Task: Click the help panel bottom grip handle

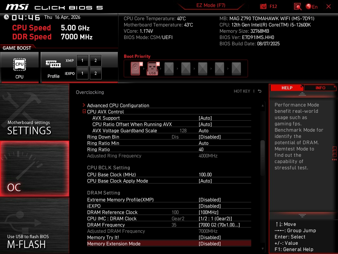Action: (302, 216)
